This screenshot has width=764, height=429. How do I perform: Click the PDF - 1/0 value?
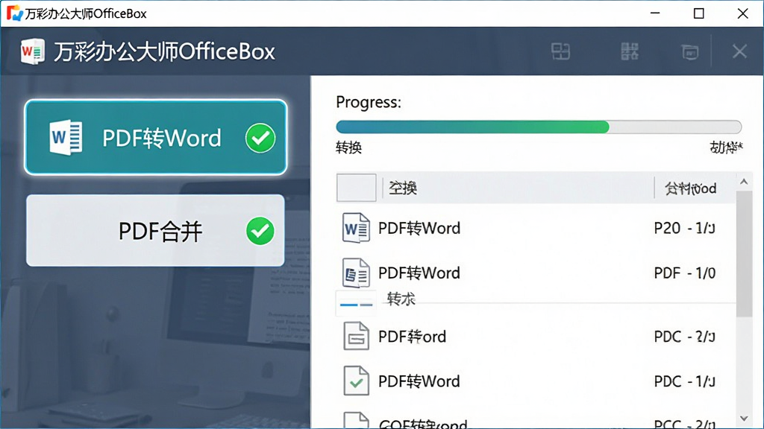pyautogui.click(x=685, y=273)
